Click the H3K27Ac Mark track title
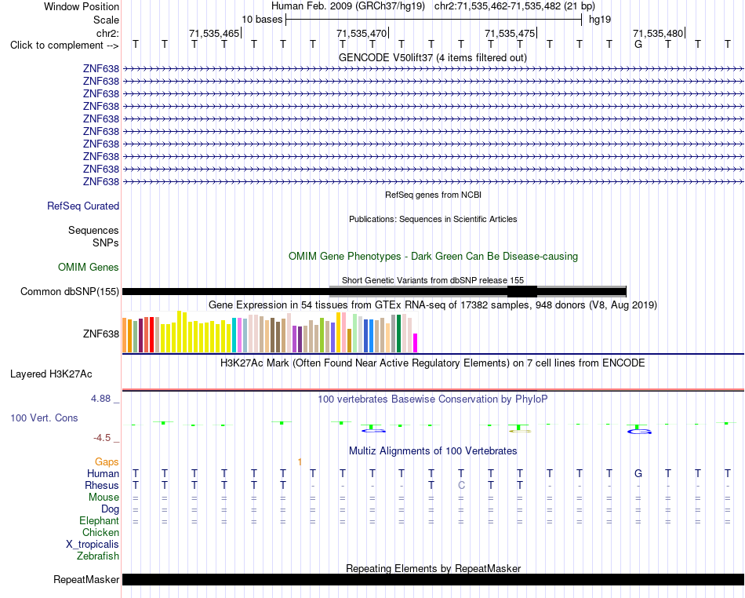 click(433, 363)
